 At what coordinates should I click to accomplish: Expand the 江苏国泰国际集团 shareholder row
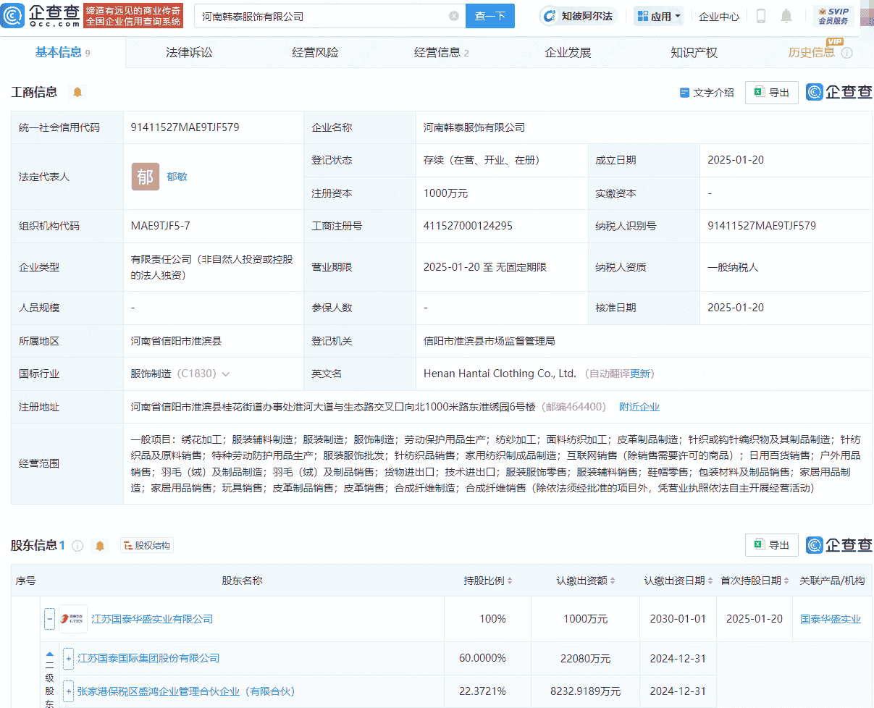(69, 658)
